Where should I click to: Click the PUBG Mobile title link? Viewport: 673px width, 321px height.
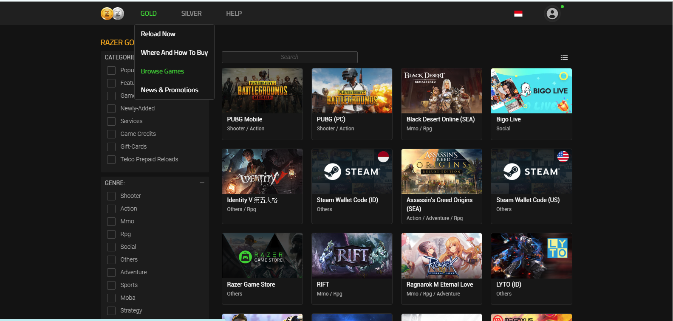coord(244,119)
